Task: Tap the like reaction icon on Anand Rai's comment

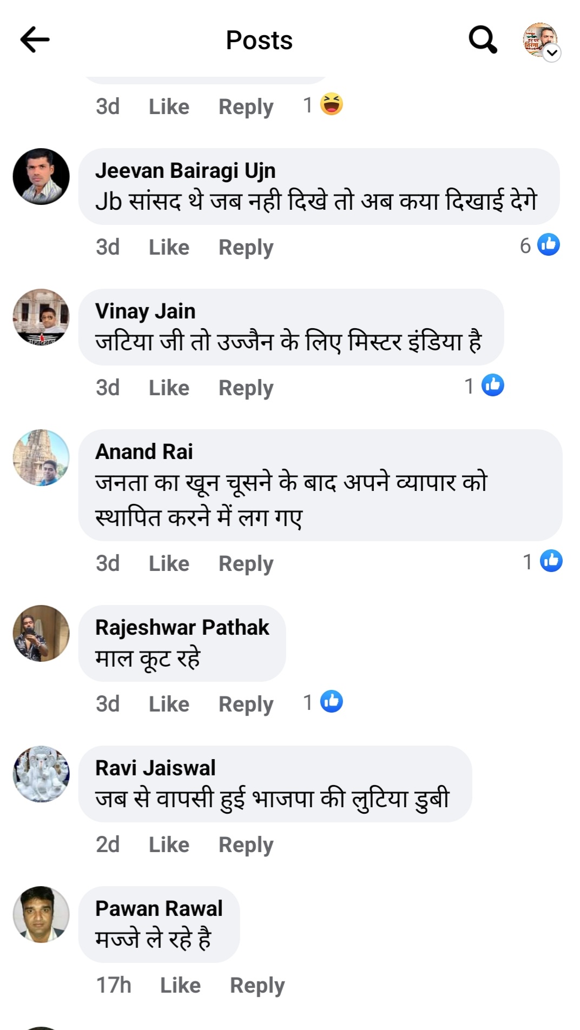Action: click(x=551, y=561)
